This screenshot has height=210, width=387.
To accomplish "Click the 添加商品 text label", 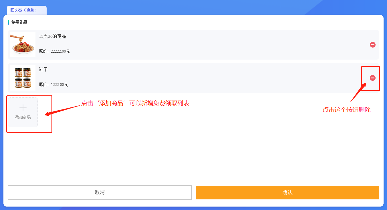I will tap(23, 117).
